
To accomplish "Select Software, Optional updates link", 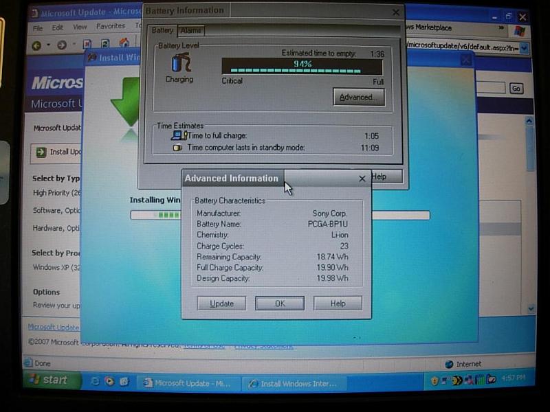I will pos(56,210).
